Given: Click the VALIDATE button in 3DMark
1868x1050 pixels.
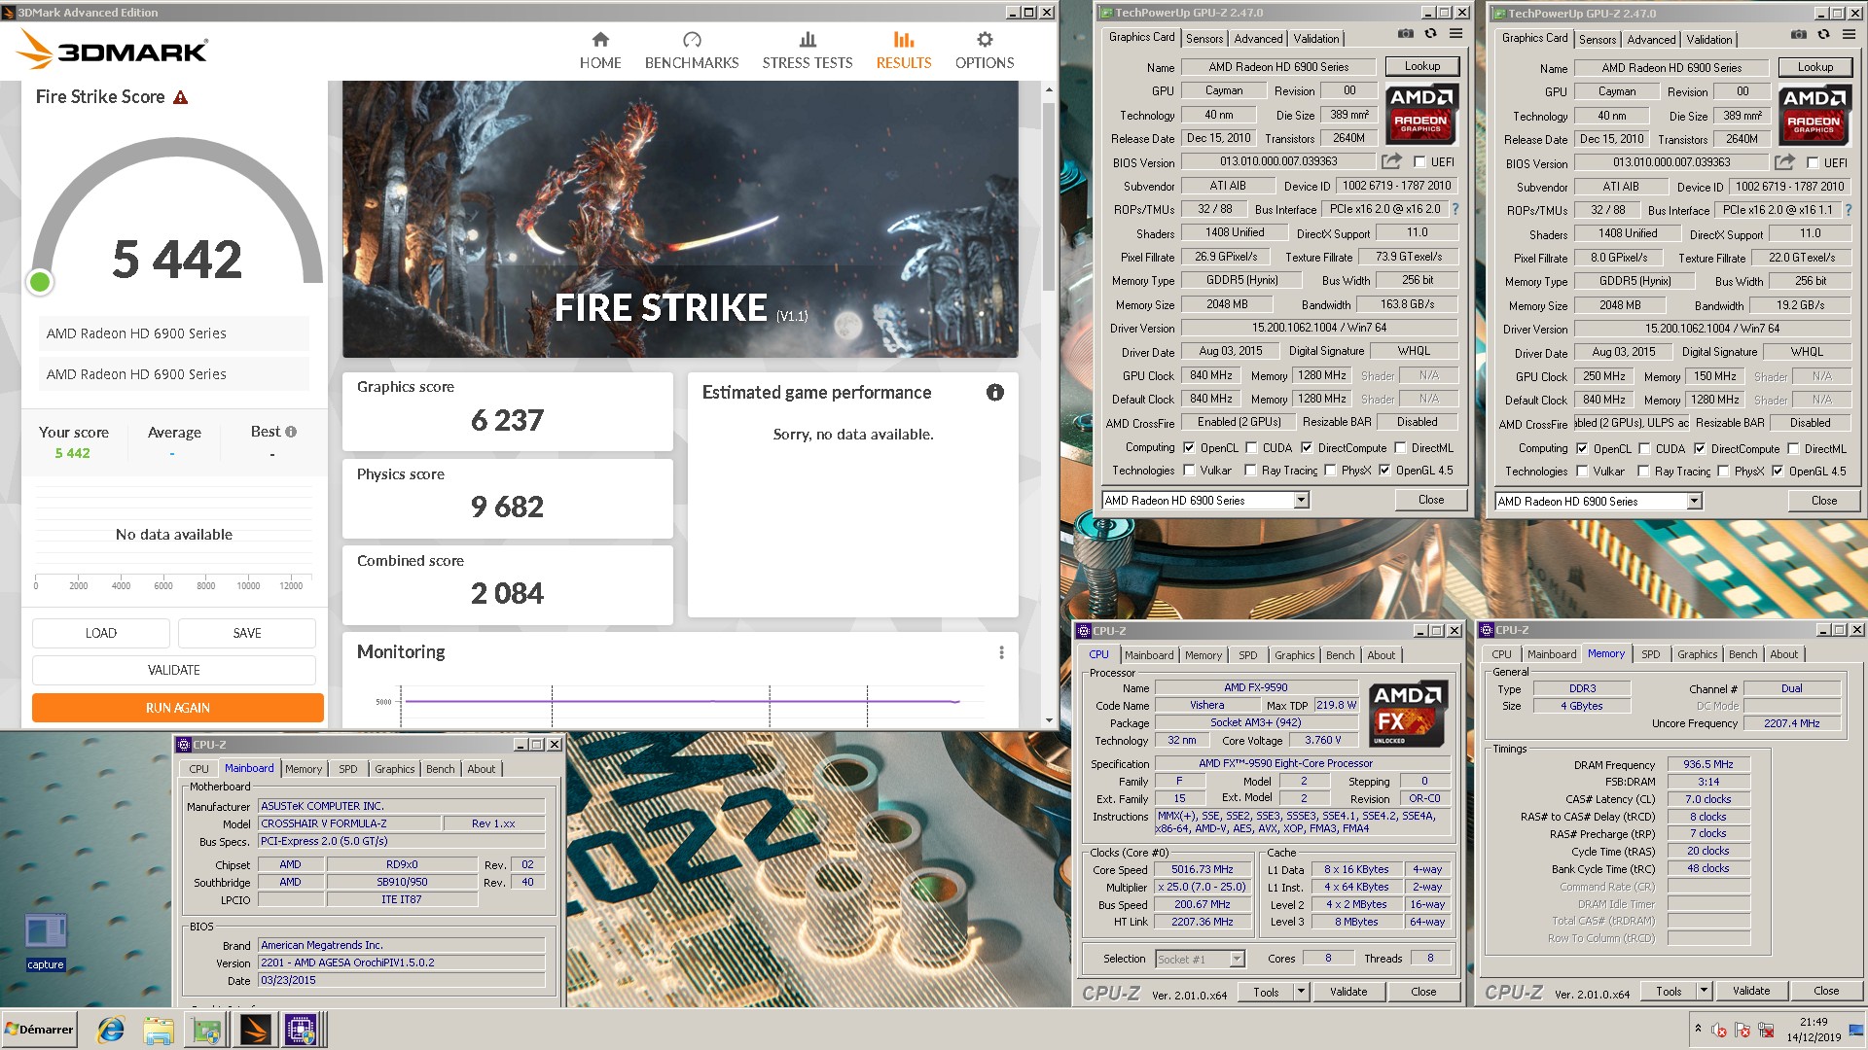Looking at the screenshot, I should point(174,670).
